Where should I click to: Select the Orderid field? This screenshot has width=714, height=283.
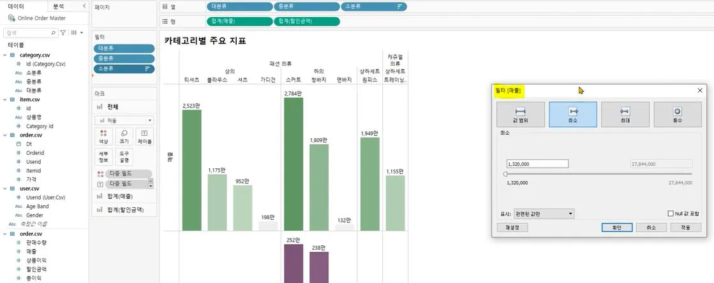click(x=34, y=153)
